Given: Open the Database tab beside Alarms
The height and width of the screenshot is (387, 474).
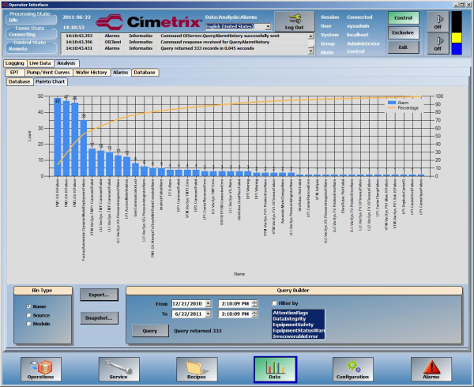Looking at the screenshot, I should (x=145, y=73).
